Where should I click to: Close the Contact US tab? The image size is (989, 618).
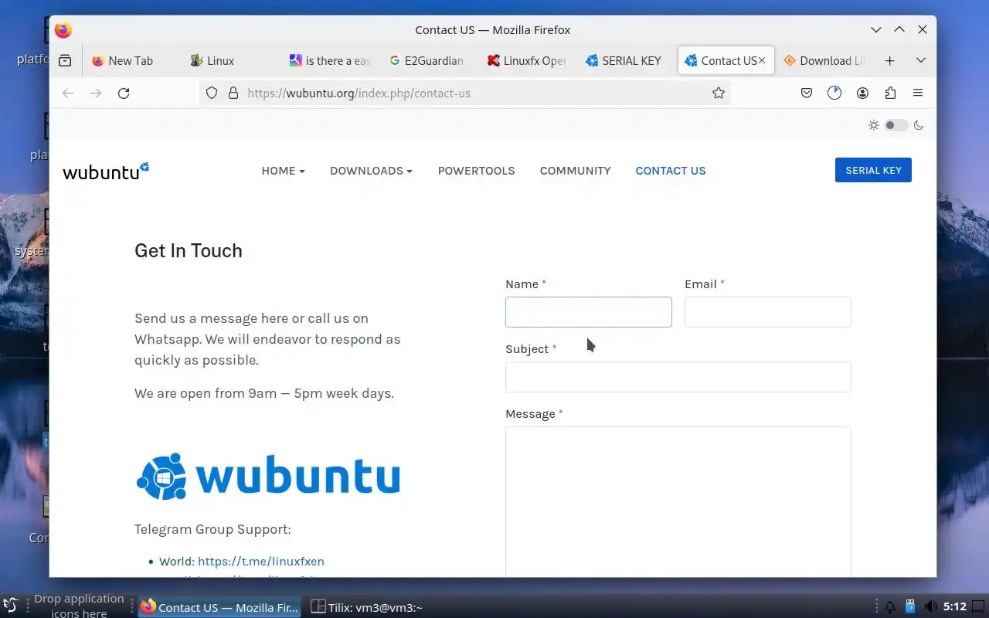(x=762, y=60)
